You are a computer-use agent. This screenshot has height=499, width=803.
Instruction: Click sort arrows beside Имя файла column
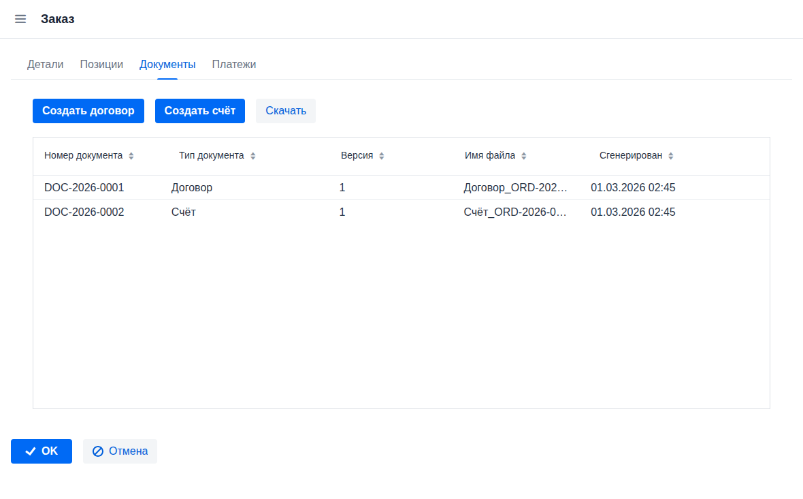[x=524, y=156]
